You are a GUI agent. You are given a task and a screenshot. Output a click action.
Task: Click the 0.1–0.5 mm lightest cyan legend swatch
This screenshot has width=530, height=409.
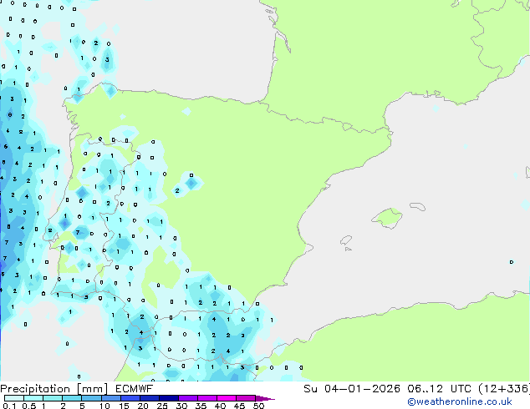click(14, 398)
